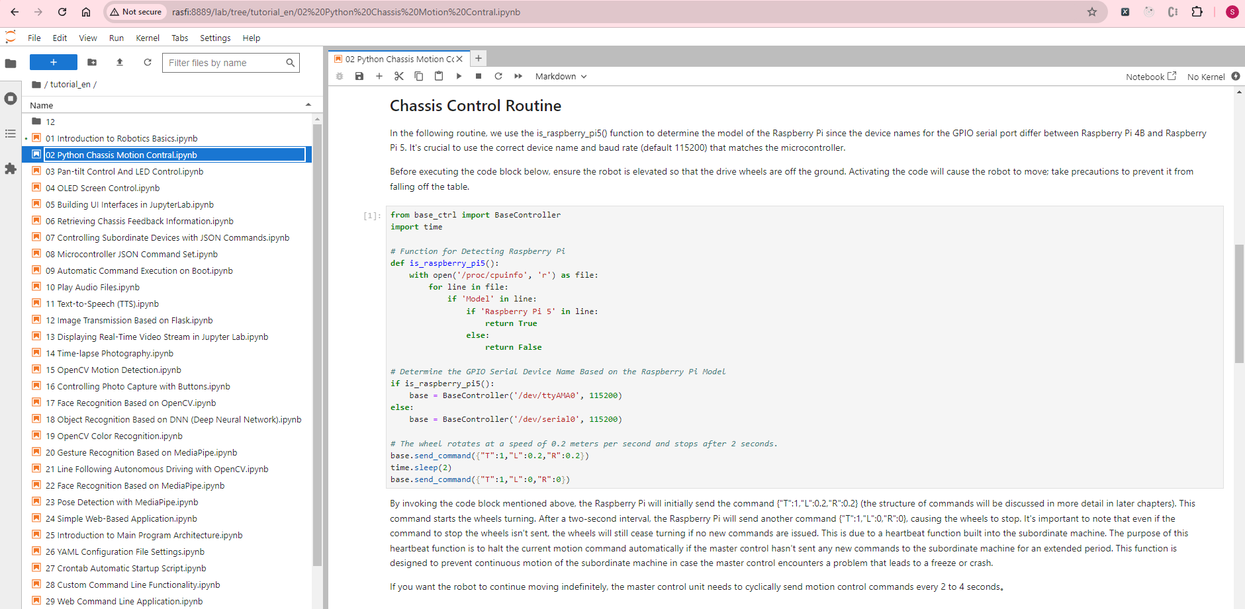Open the Settings menu
Image resolution: width=1245 pixels, height=609 pixels.
[x=215, y=38]
